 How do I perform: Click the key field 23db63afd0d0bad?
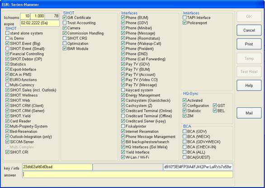click(57, 167)
